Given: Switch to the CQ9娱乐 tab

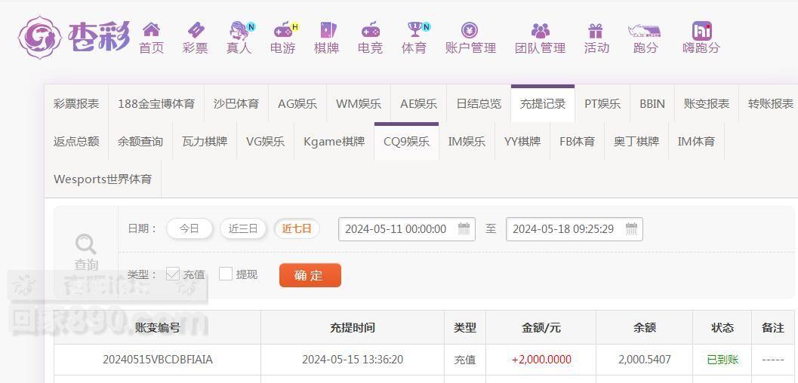Looking at the screenshot, I should [406, 142].
